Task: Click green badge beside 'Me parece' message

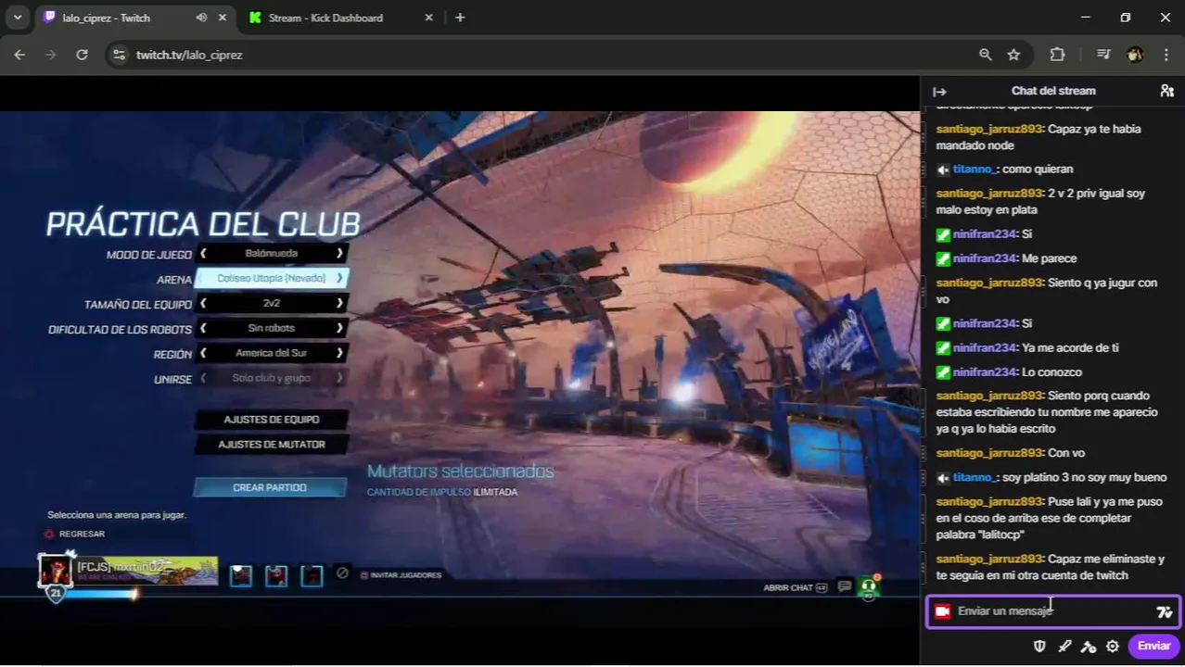Action: pos(943,258)
